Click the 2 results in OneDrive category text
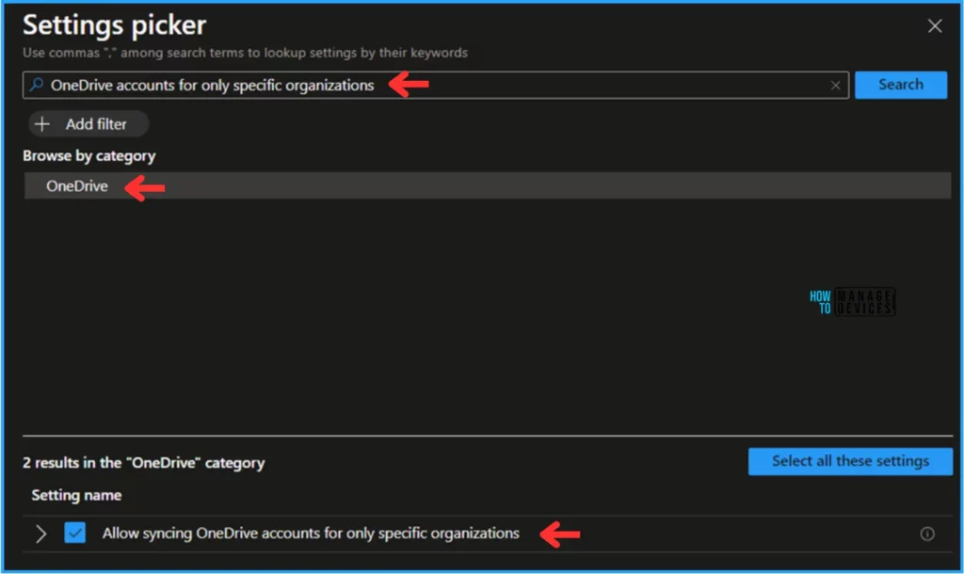This screenshot has width=964, height=574. point(143,463)
